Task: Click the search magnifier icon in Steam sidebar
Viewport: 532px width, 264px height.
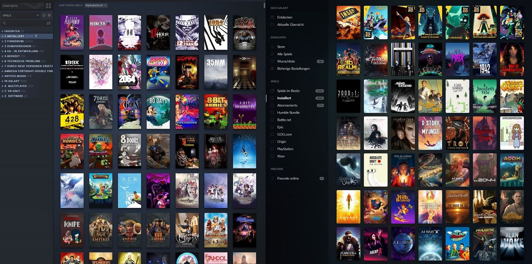Action: coord(4,23)
